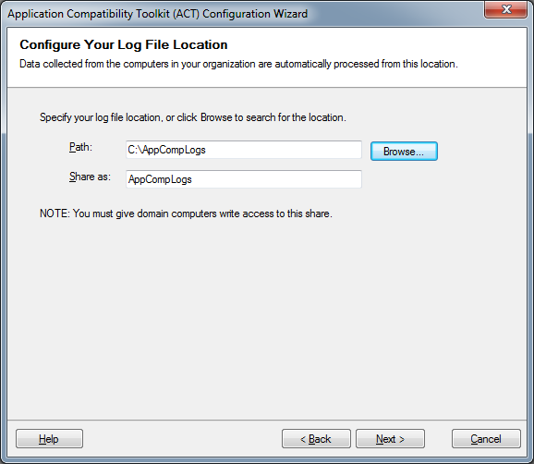Click the Path: label
This screenshot has height=464, width=534.
click(80, 147)
